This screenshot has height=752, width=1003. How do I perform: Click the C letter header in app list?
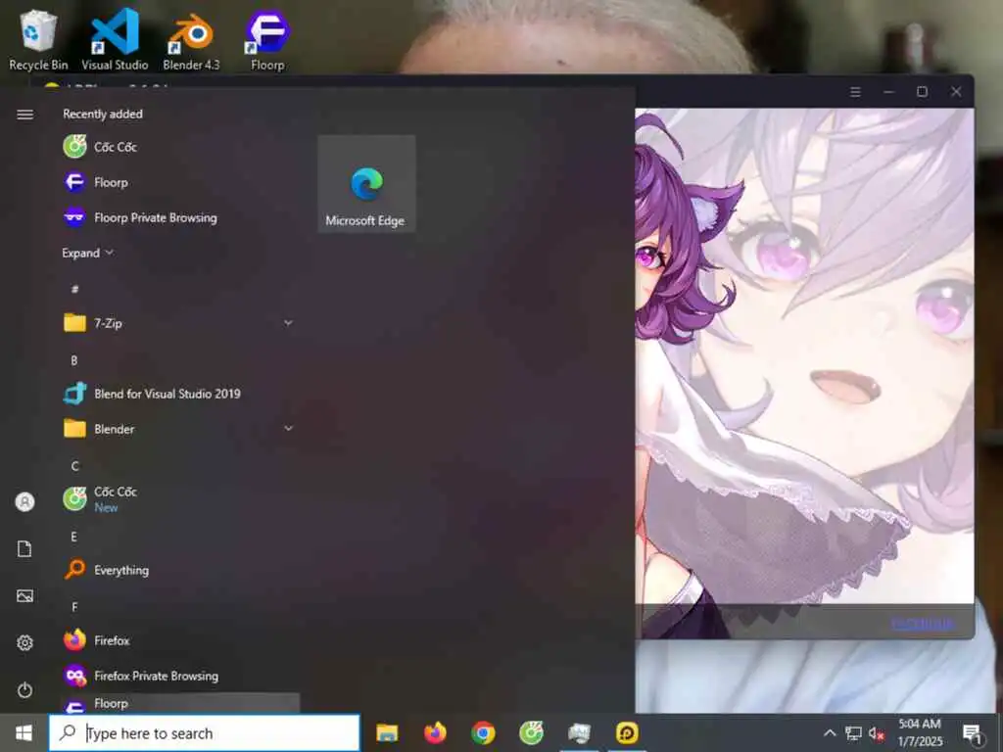(74, 465)
